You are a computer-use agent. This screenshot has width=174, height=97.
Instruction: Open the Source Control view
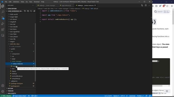point(3,18)
